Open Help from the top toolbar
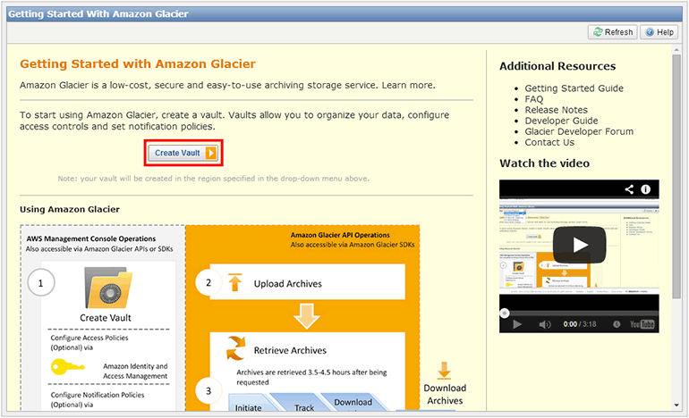689x418 pixels. [x=659, y=32]
